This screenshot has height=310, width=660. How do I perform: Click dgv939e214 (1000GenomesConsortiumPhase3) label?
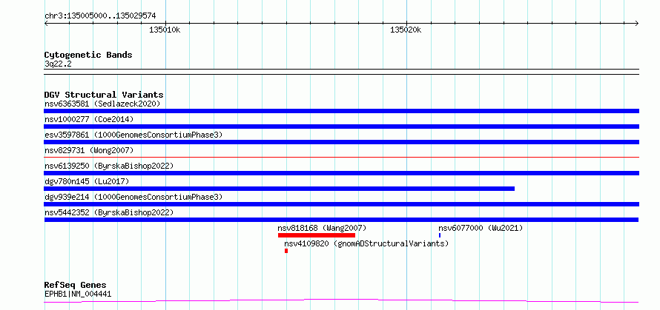click(133, 197)
